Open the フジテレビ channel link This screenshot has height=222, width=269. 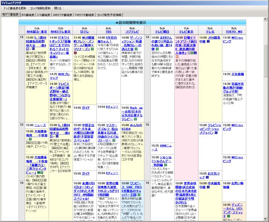(x=132, y=32)
